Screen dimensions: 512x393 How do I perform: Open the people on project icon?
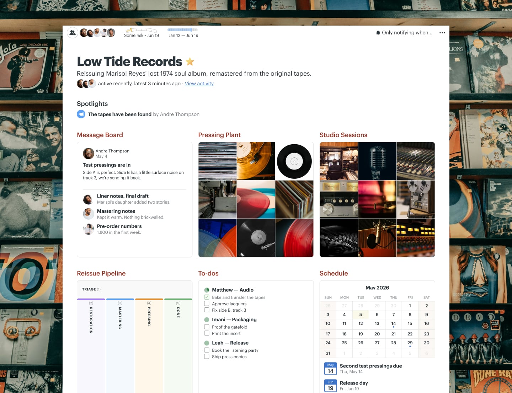click(73, 33)
